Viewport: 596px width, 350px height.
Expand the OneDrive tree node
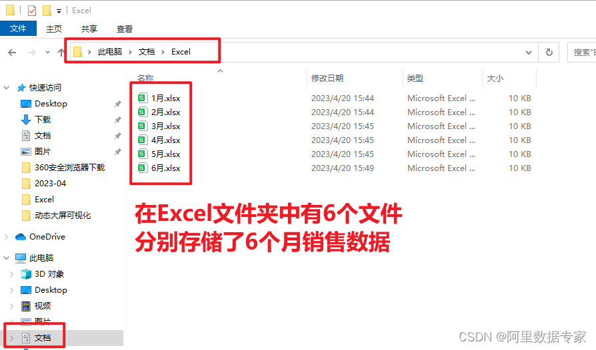coord(6,237)
